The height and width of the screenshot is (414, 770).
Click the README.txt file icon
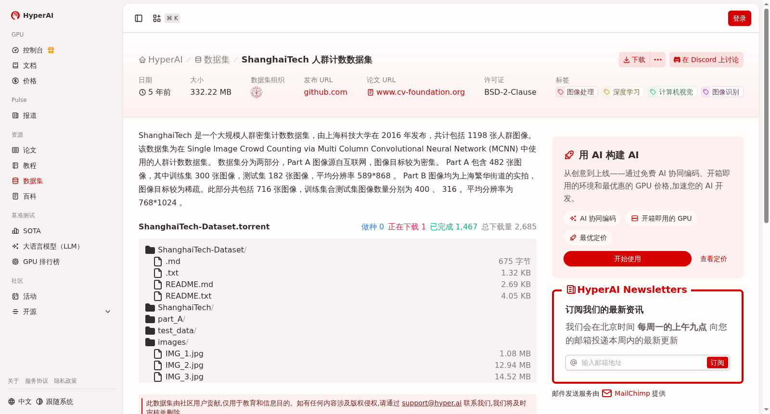tap(158, 296)
